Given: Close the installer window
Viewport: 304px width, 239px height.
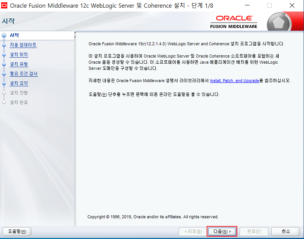Looking at the screenshot, I should pyautogui.click(x=292, y=5).
